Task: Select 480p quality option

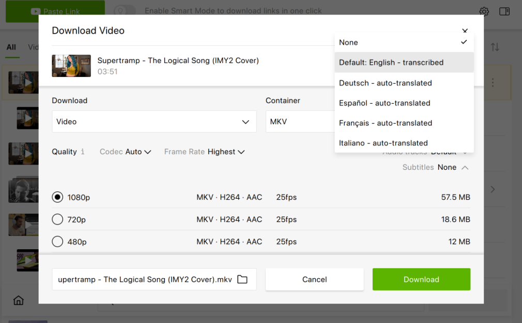Action: tap(57, 241)
